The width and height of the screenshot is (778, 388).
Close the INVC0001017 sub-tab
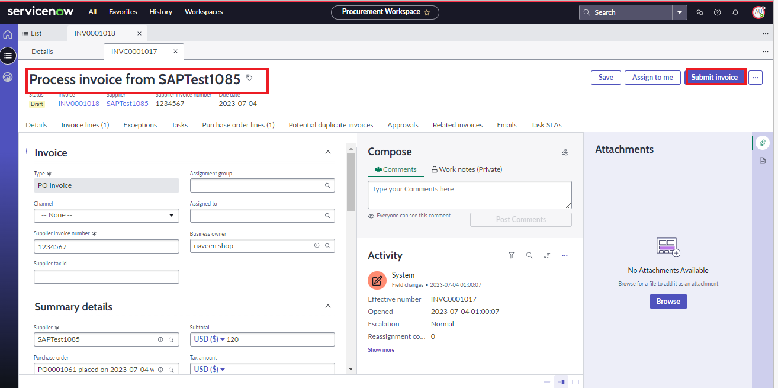(x=175, y=51)
